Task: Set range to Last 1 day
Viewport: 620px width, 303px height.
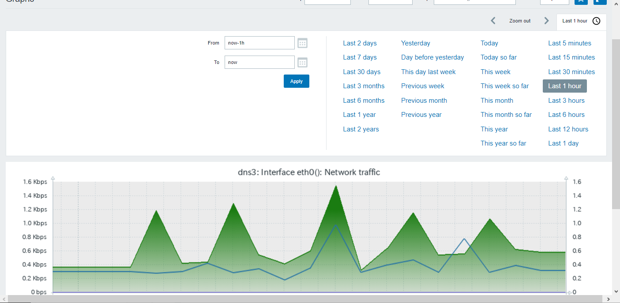Action: pos(563,143)
